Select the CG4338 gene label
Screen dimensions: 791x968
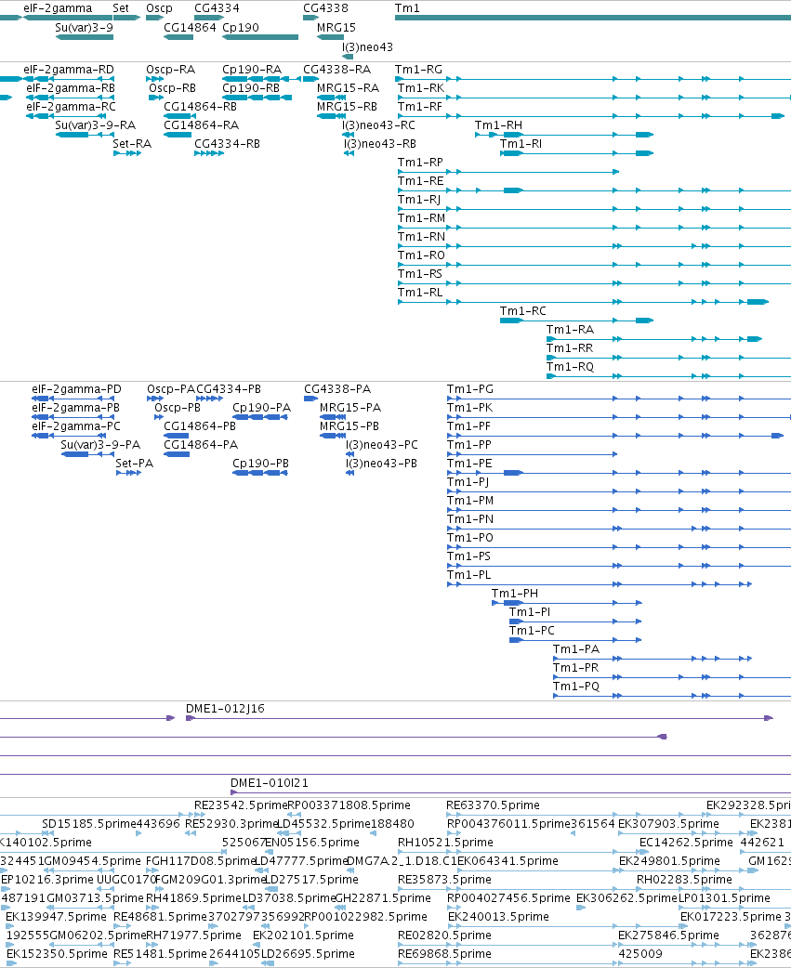325,8
